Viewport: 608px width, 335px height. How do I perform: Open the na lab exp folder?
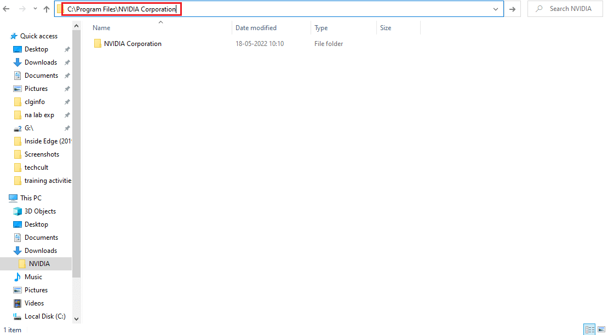(39, 115)
